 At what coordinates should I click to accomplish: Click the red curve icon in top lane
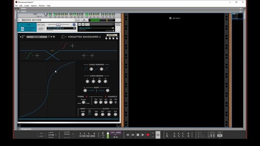click(x=65, y=46)
